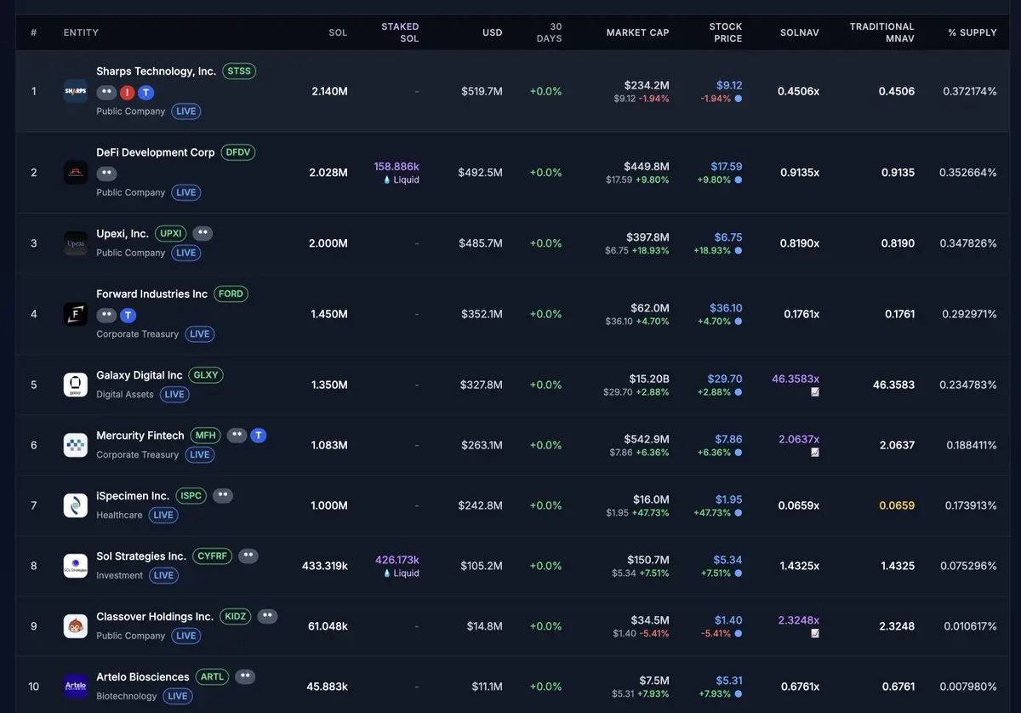Click the GLXY ticker badge

point(206,374)
